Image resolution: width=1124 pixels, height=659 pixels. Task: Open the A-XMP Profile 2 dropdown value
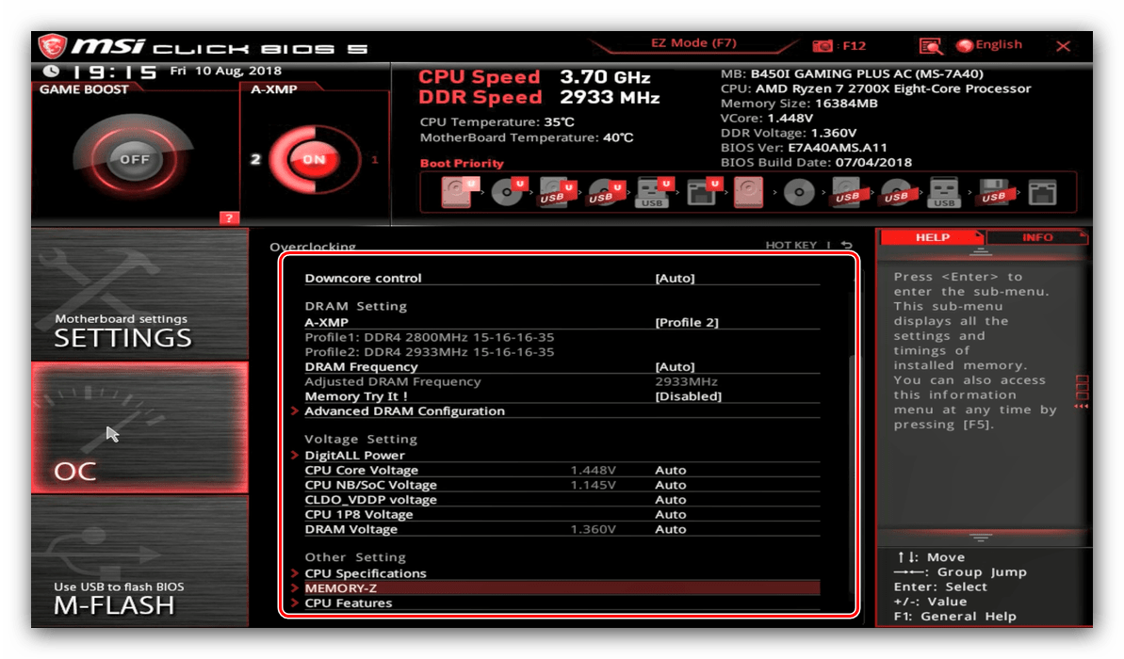point(686,322)
